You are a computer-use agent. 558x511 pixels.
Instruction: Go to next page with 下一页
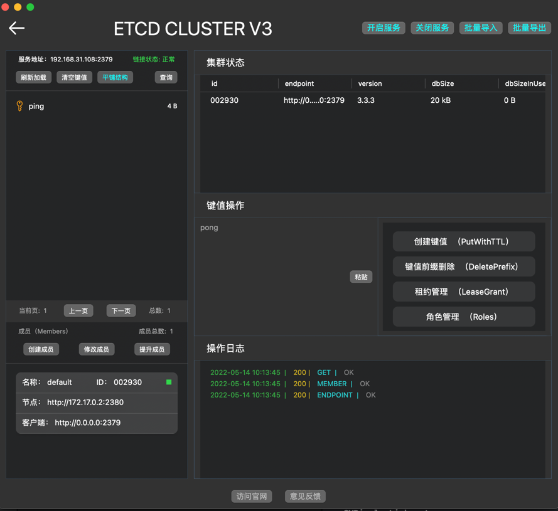pyautogui.click(x=121, y=310)
